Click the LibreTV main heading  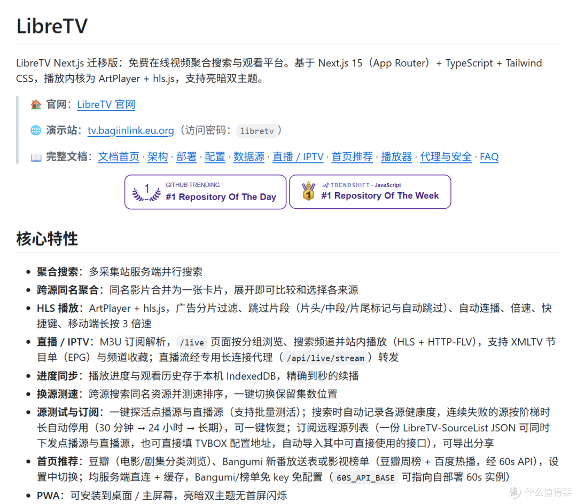(x=52, y=26)
